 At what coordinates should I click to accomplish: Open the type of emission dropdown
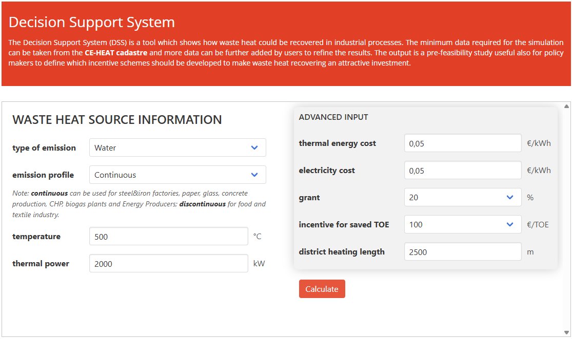click(177, 147)
